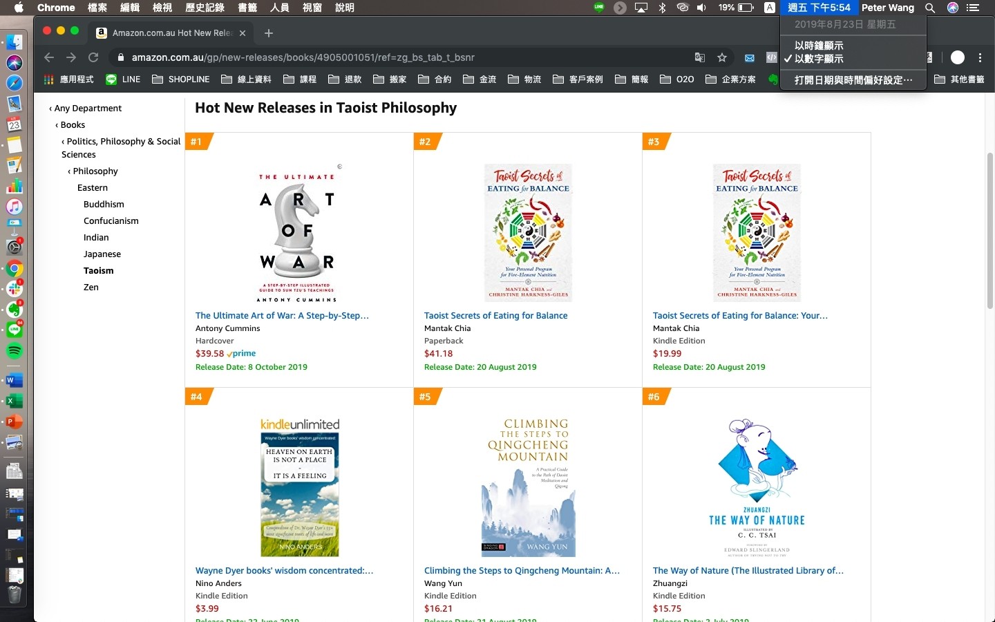Open the 金流 bookmark folder
Screen dimensions: 995x622
click(x=480, y=79)
